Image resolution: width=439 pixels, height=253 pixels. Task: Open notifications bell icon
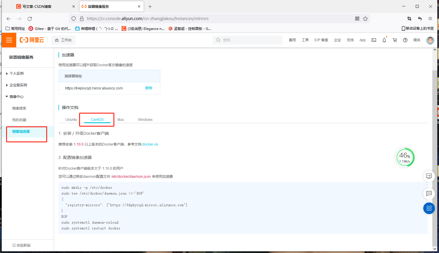click(x=384, y=40)
